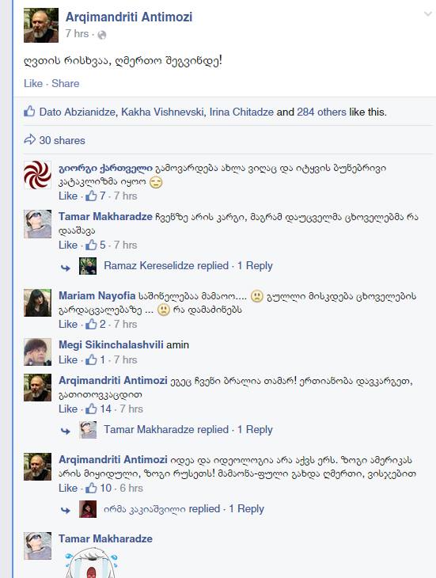The height and width of the screenshot is (578, 436).
Task: Click thumbs-up count 14 on Antimozi's comment
Action: click(x=98, y=409)
